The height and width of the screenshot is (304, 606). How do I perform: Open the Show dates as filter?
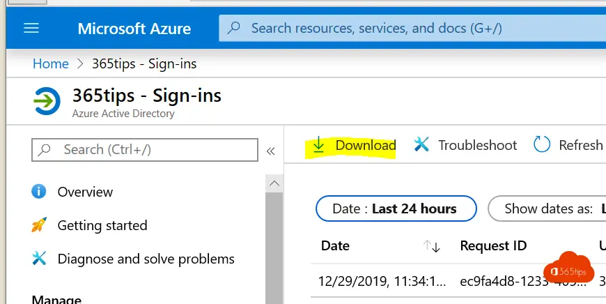(x=547, y=208)
